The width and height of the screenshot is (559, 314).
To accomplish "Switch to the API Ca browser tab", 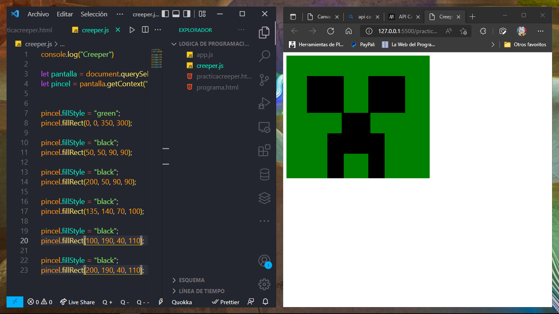I will coord(405,17).
